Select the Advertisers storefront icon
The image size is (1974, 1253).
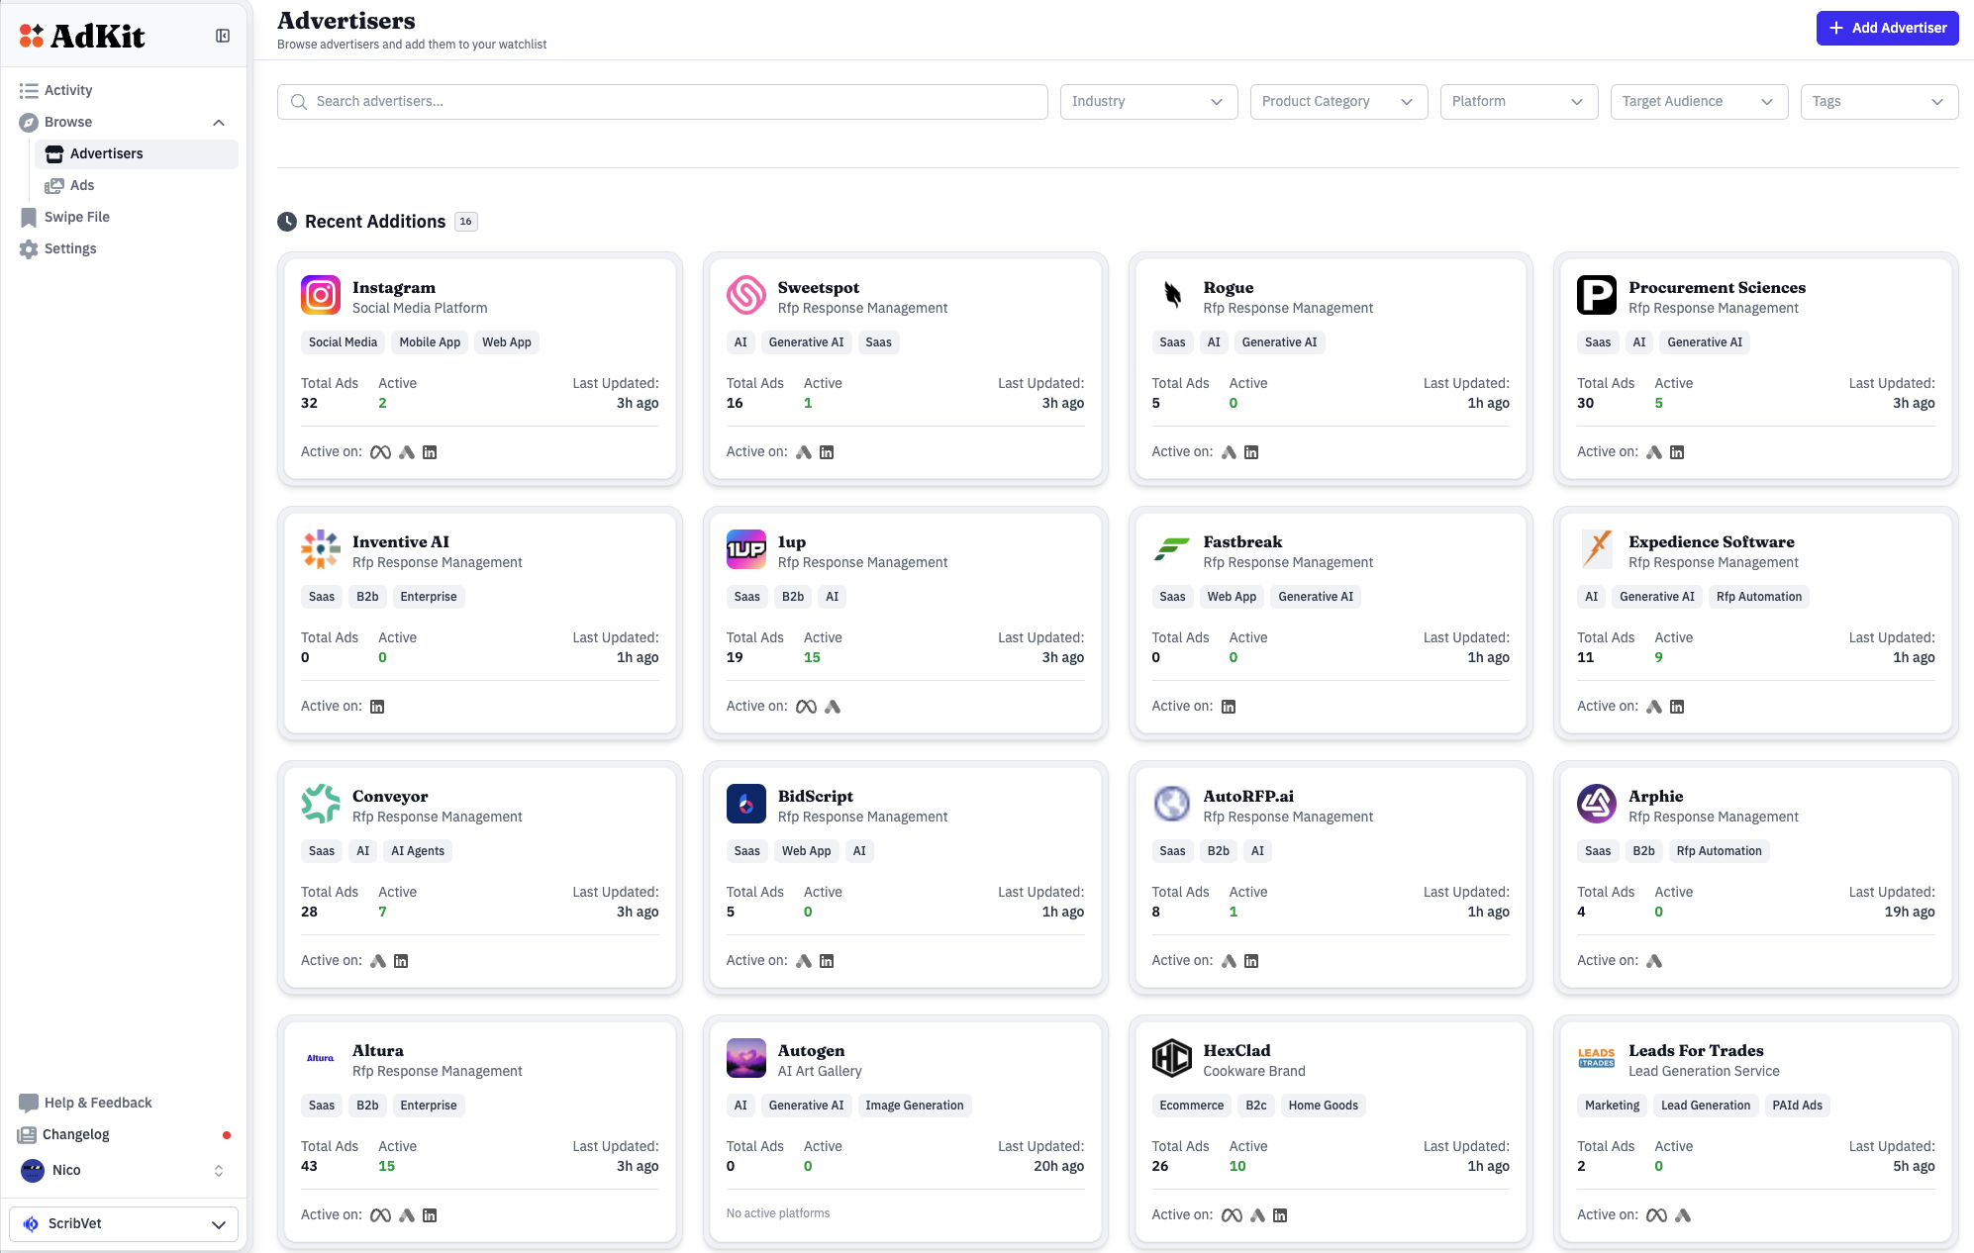click(x=53, y=153)
